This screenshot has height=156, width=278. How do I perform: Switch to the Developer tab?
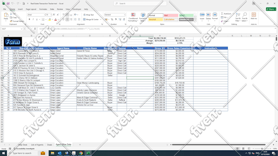[77, 9]
